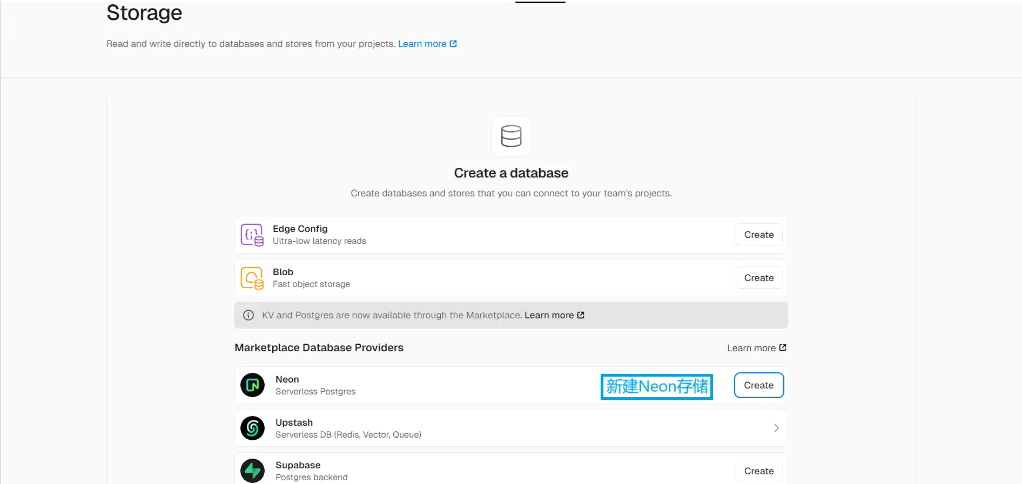Create a Supabase database

click(x=759, y=471)
